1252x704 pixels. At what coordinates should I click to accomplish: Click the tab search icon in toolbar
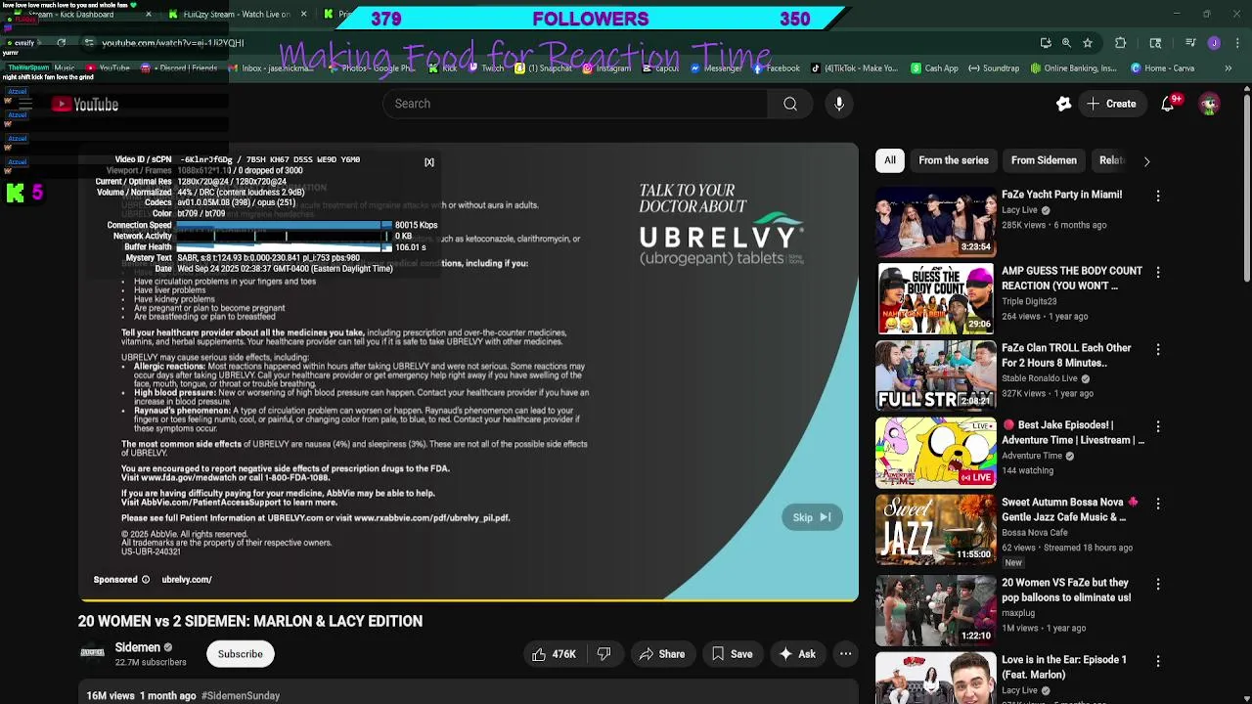[1155, 43]
